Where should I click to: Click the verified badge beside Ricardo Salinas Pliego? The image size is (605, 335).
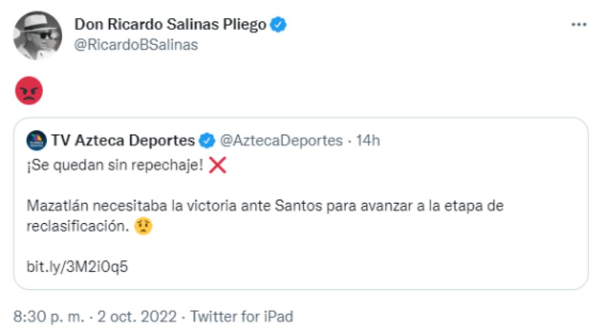278,24
